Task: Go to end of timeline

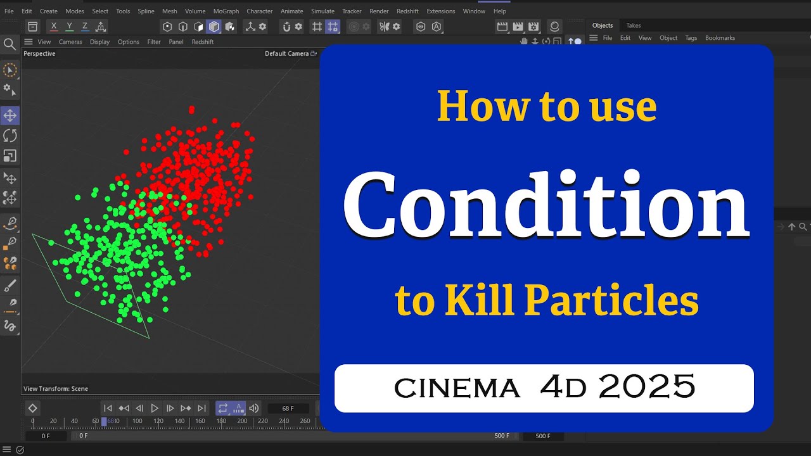Action: (201, 408)
